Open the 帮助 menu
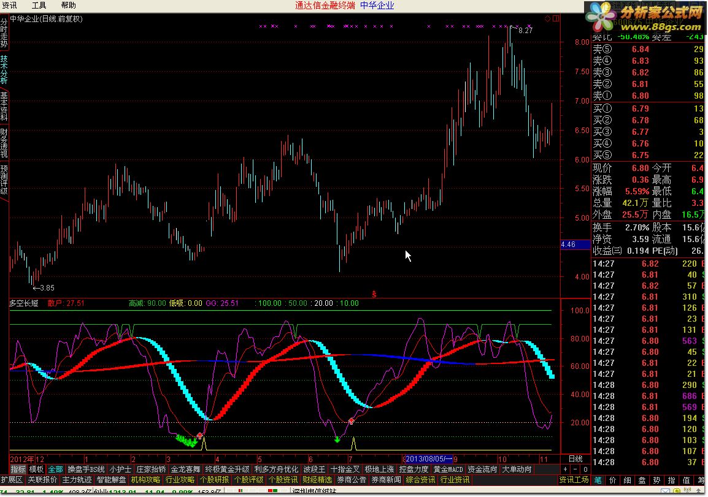The image size is (708, 497). coord(68,6)
